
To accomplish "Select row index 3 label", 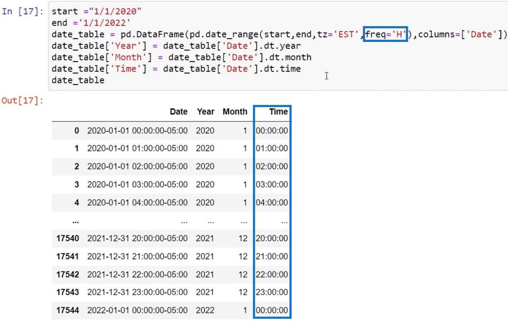I will point(77,184).
